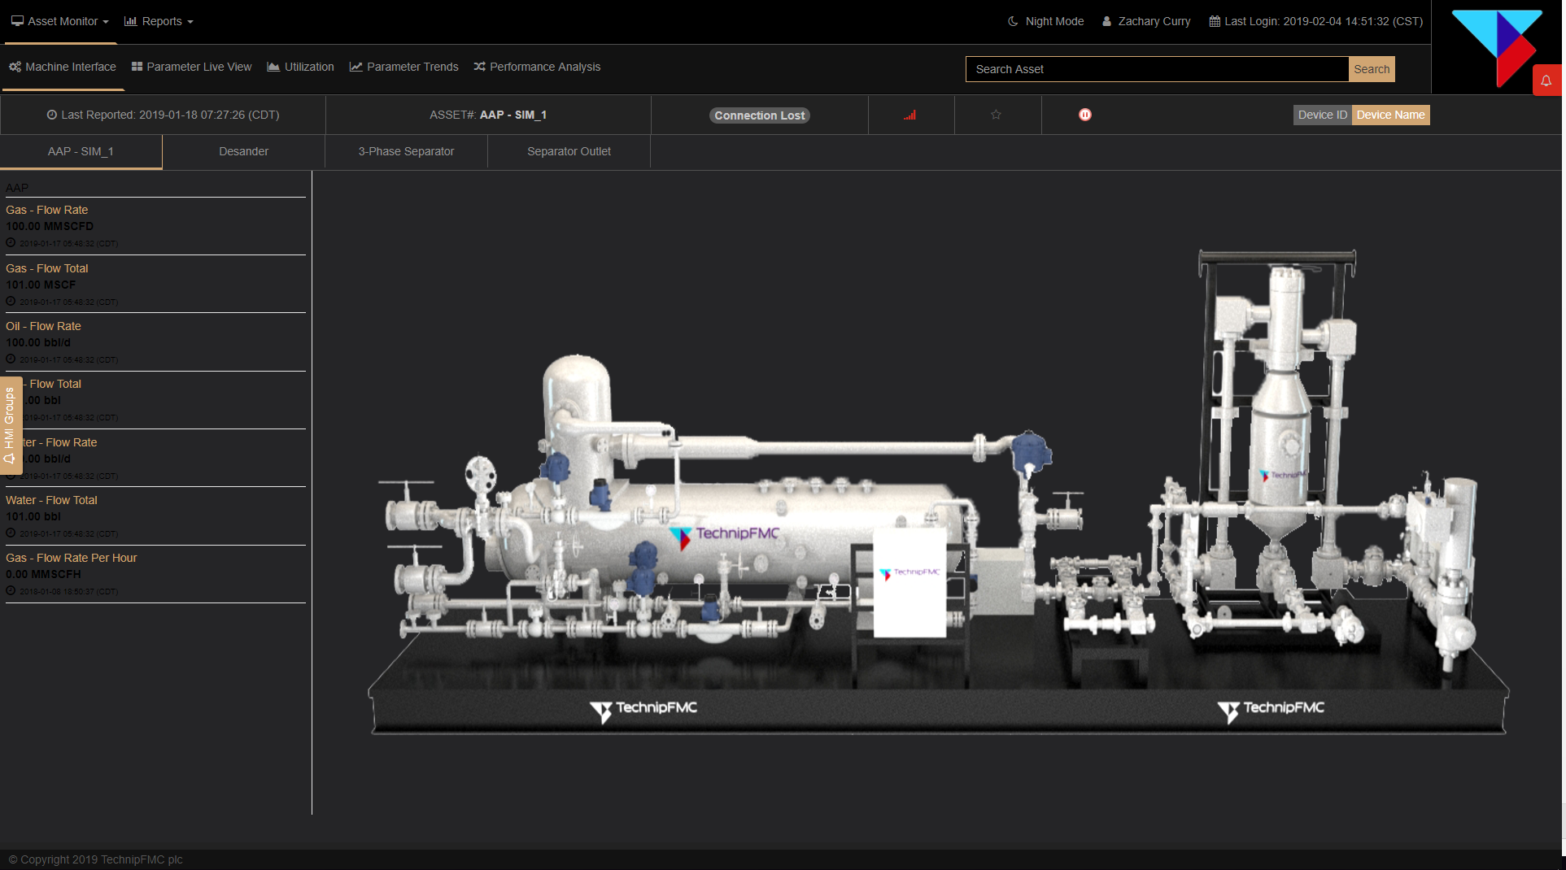Expand the HMI Groups side panel

tap(11, 426)
